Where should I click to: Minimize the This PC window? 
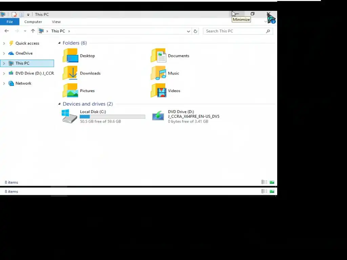(x=237, y=14)
